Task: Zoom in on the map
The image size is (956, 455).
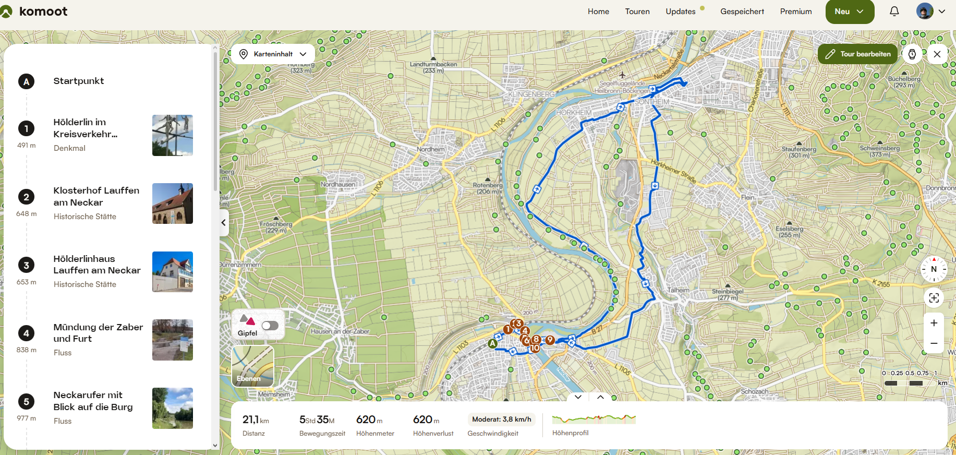Action: [x=934, y=323]
